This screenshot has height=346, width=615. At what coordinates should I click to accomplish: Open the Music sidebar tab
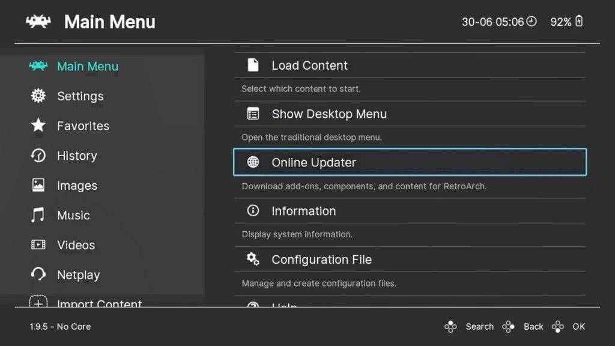(x=73, y=216)
